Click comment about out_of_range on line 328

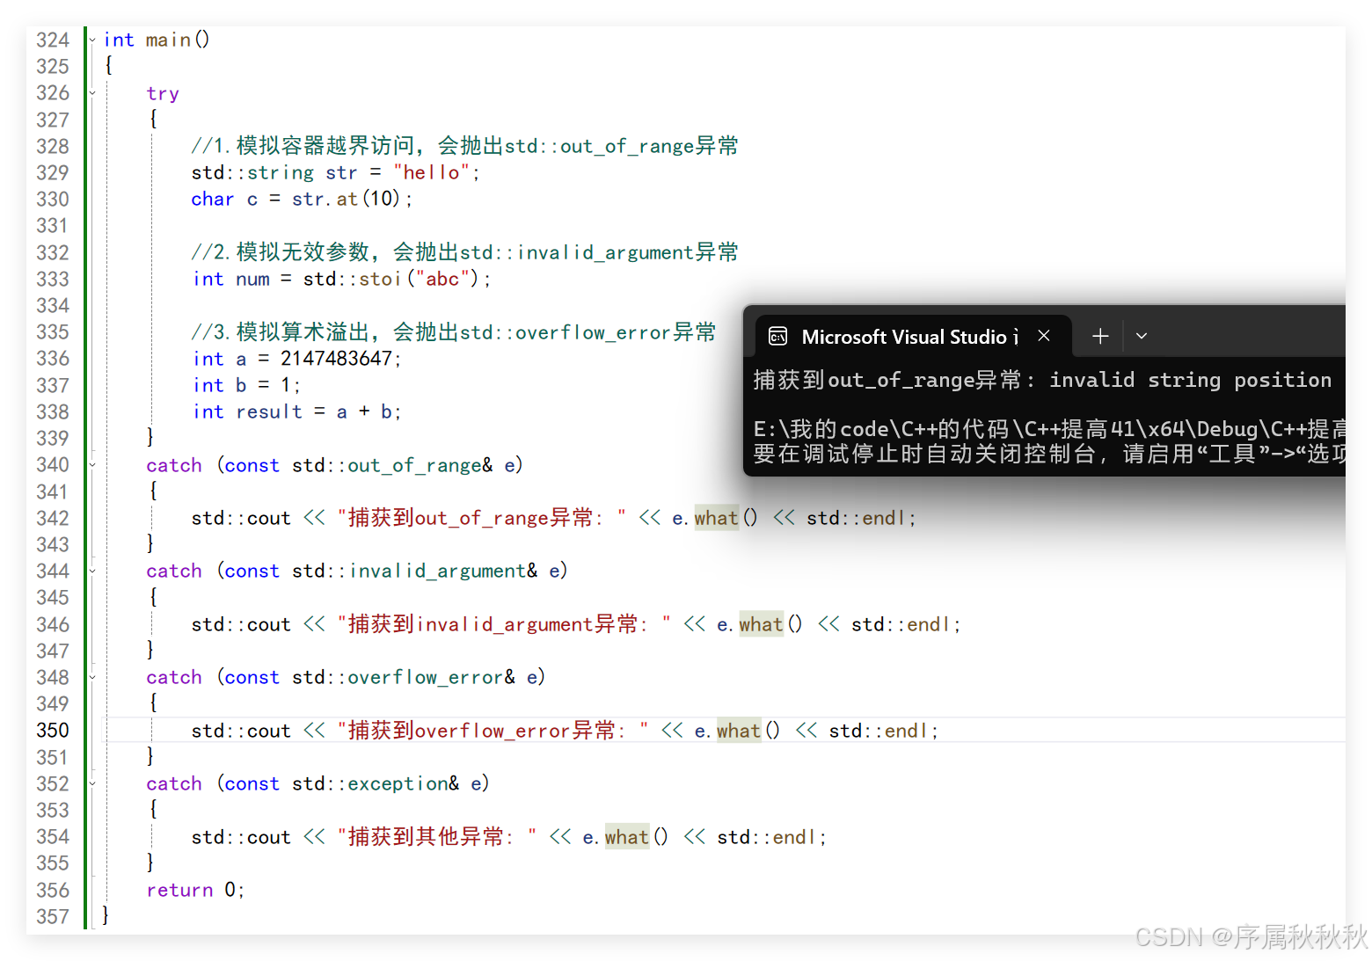(x=465, y=146)
